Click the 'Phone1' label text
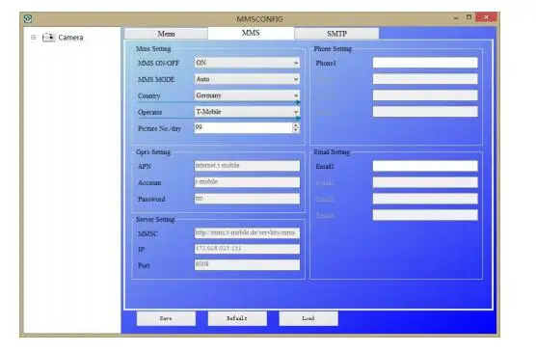Screen dimensions: 536x352 [326, 64]
